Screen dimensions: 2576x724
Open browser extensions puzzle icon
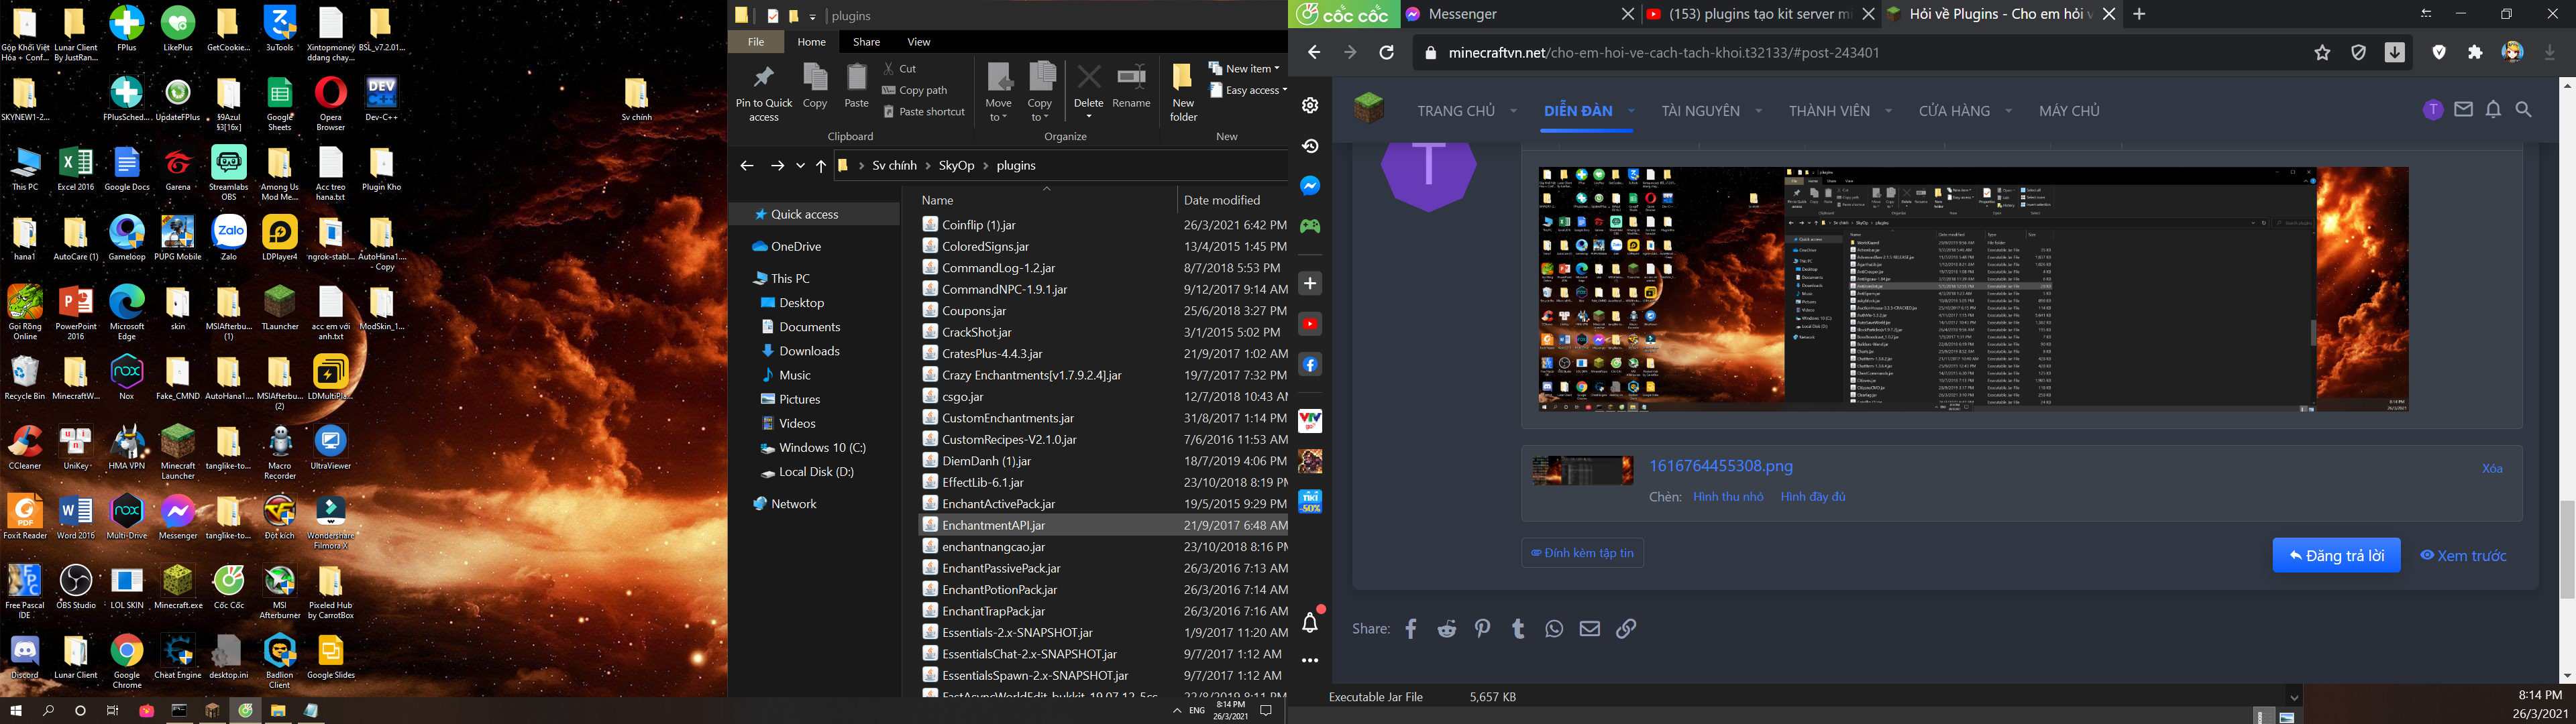click(x=2475, y=53)
